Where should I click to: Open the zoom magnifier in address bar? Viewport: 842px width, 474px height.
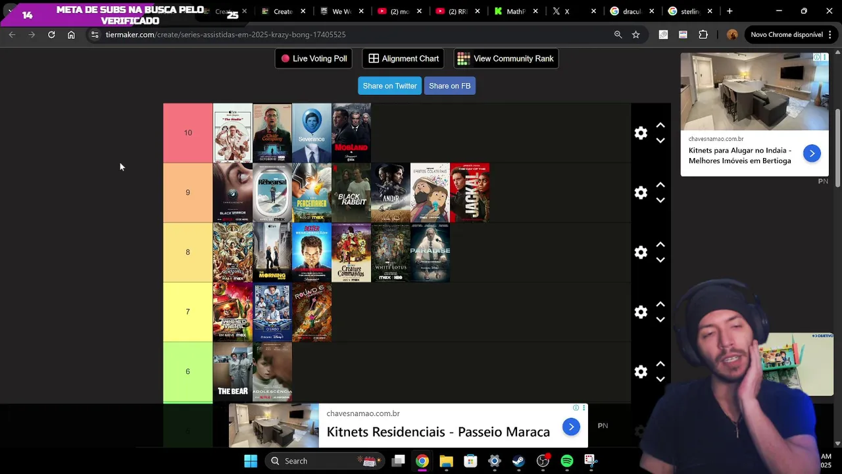pos(618,34)
